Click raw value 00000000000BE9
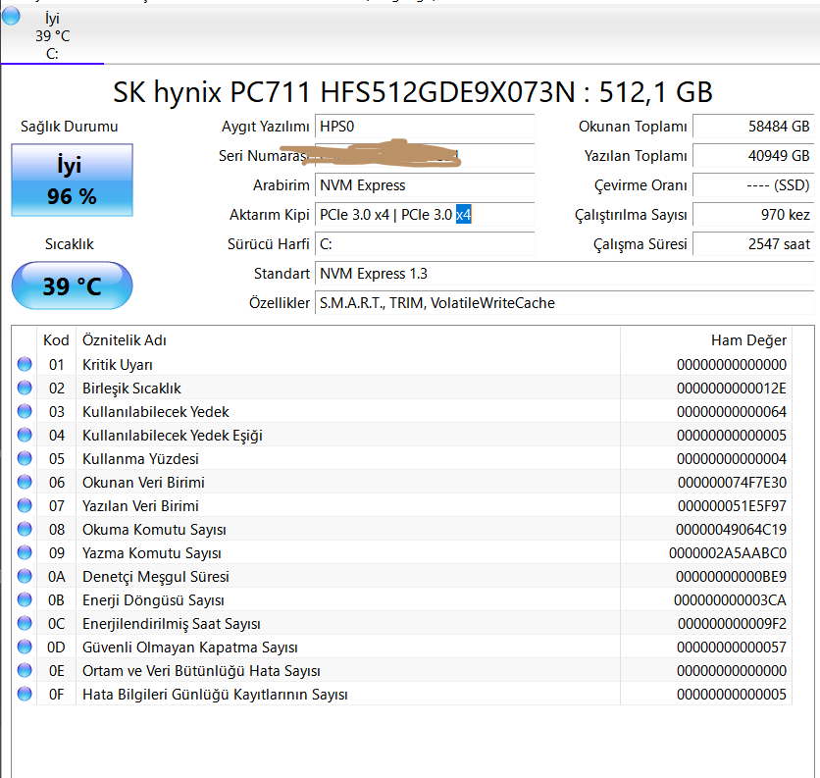 point(731,577)
